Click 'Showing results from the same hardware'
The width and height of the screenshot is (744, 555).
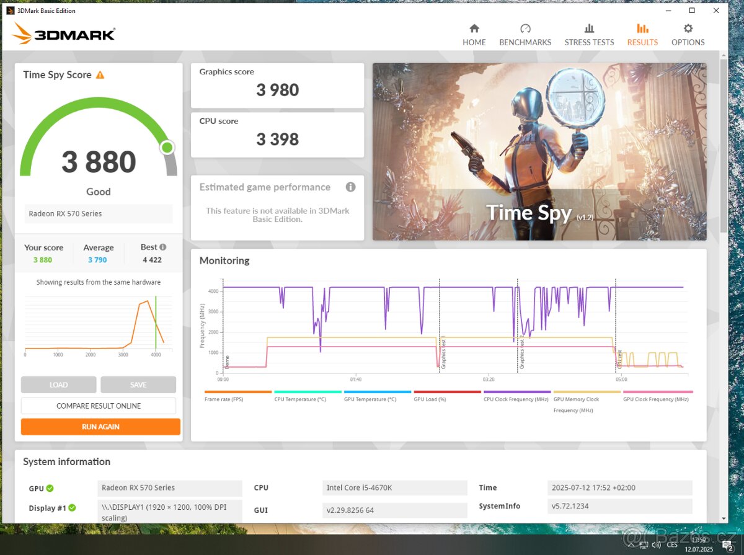tap(99, 282)
